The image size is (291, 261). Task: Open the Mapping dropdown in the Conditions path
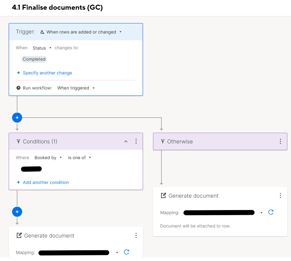[x=78, y=253]
